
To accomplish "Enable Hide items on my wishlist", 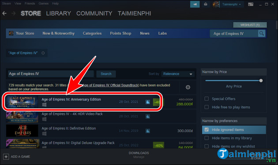I will pos(207,146).
